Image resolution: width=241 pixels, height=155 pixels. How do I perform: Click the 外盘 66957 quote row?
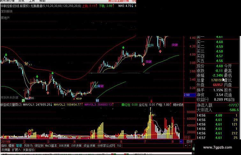click(x=210, y=85)
